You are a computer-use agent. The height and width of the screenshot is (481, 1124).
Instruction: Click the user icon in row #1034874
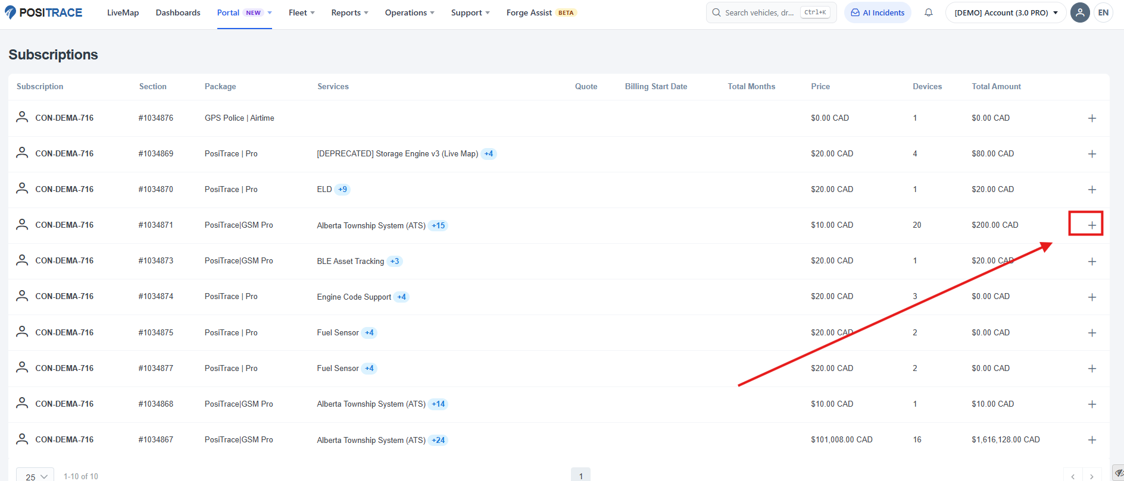click(22, 295)
